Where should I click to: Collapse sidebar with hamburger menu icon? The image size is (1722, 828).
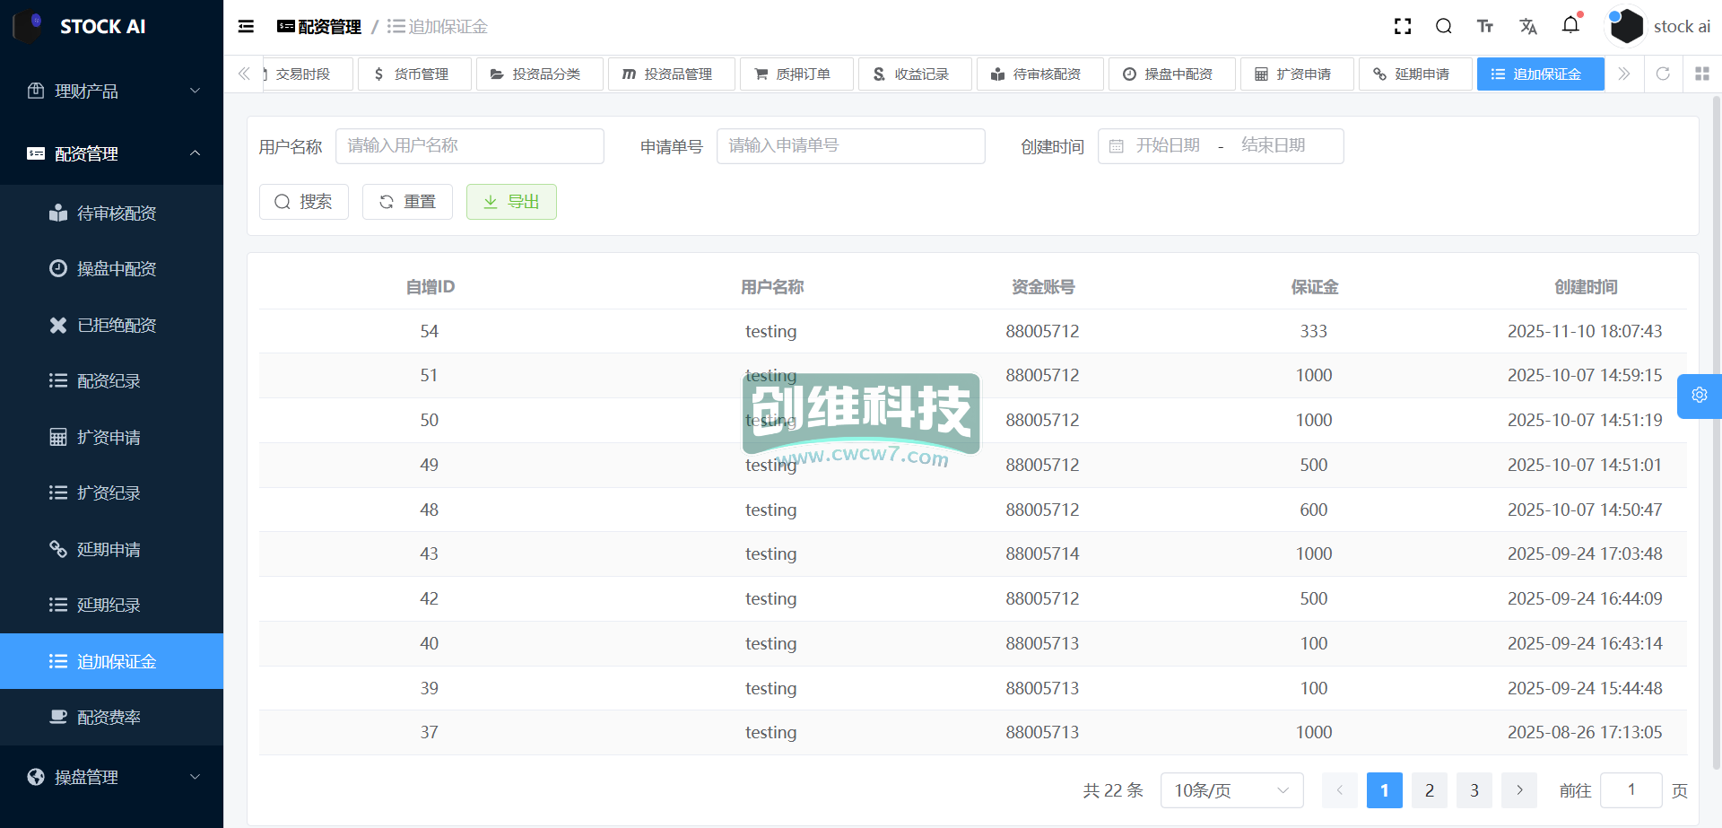click(x=246, y=27)
